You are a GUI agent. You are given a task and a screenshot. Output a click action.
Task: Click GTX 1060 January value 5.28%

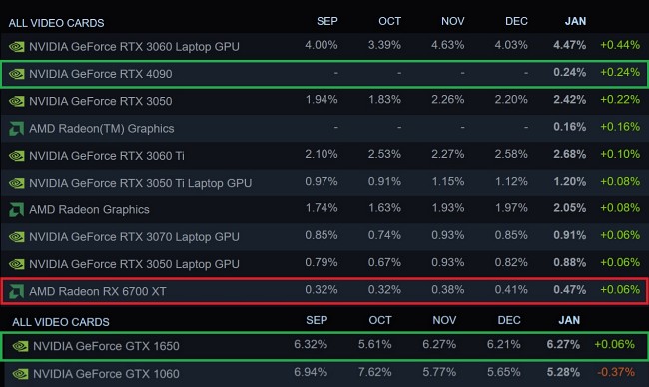coord(563,372)
